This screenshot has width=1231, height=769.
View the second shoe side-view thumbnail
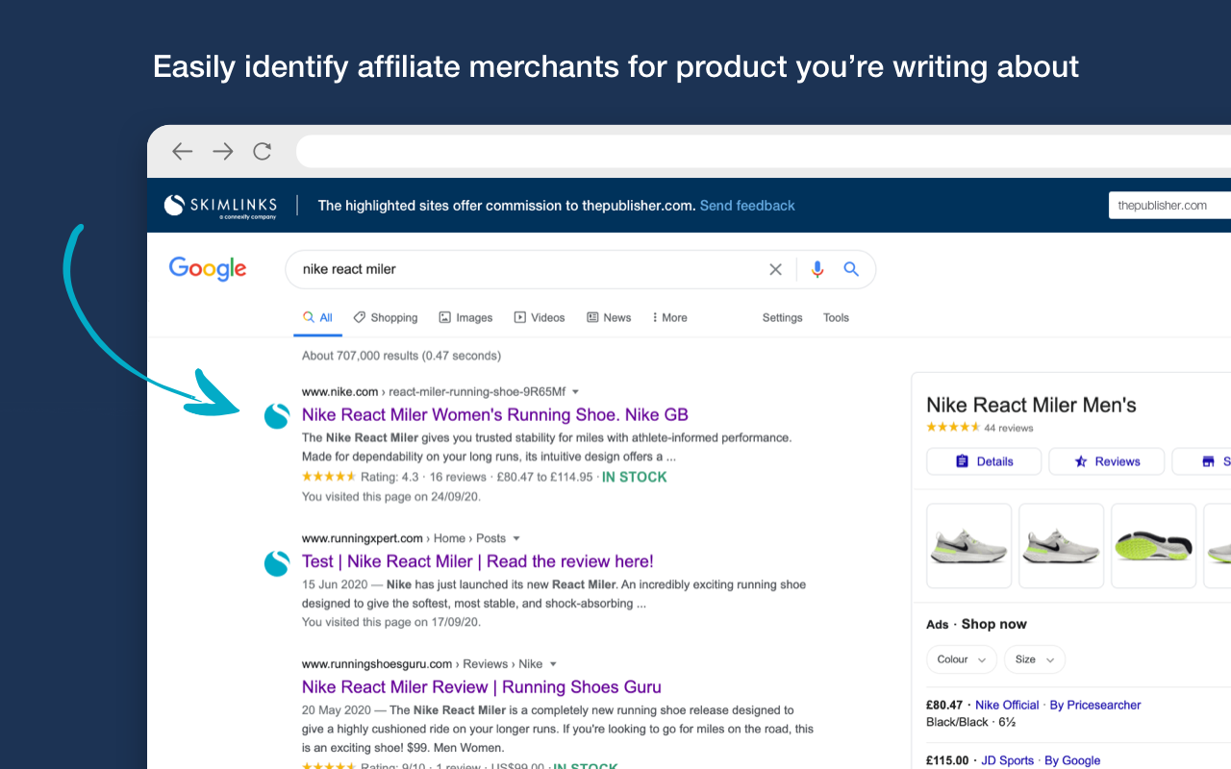[1061, 546]
